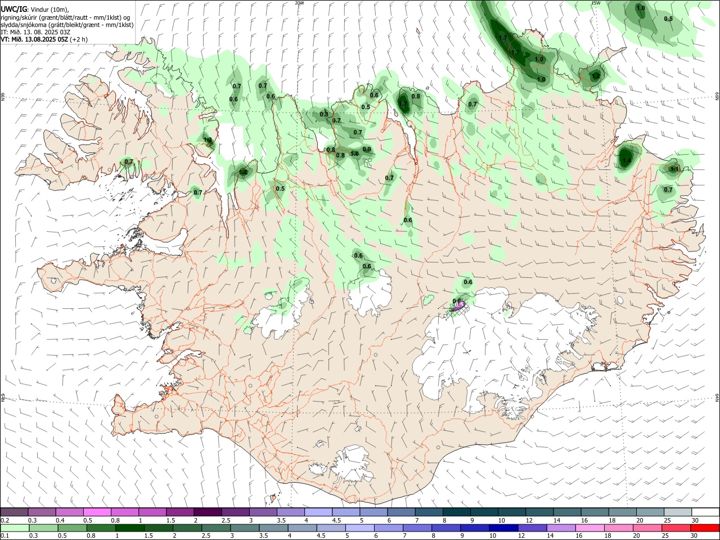Click the 'rigning/skúrir' legend description line

[66, 17]
